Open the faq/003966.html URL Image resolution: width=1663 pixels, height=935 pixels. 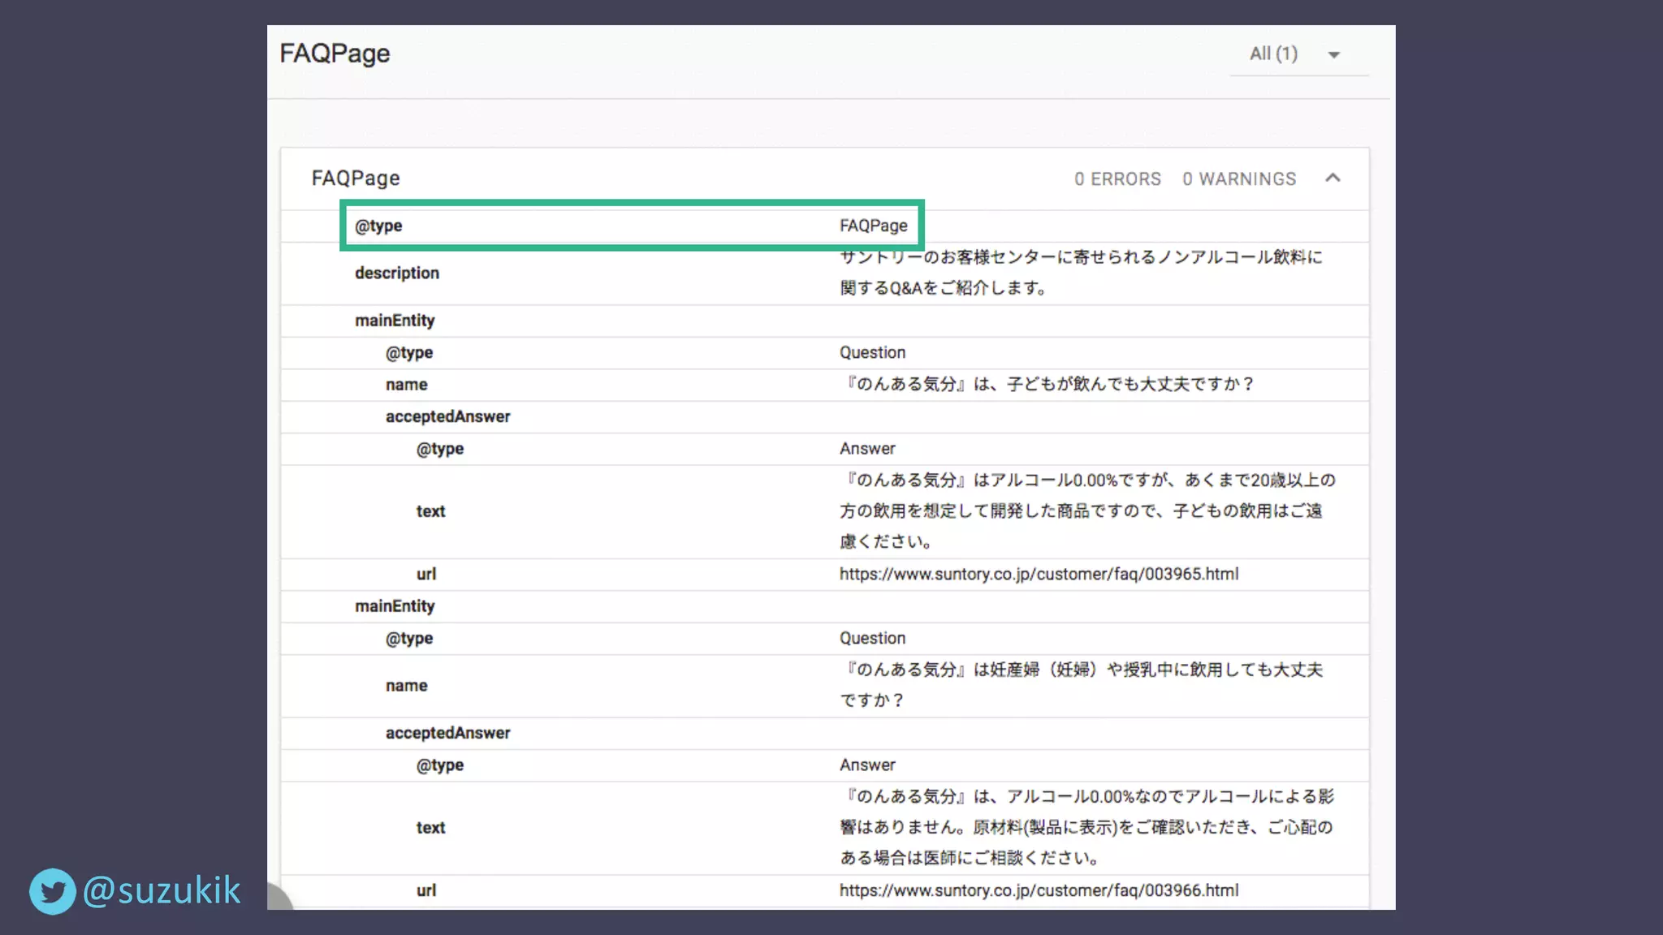click(1039, 890)
